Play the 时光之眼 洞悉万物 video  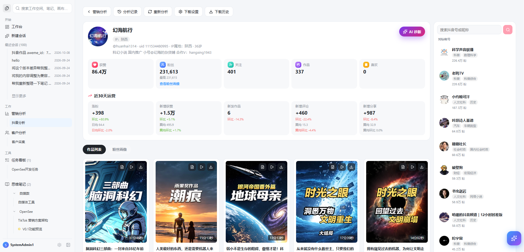(x=342, y=167)
